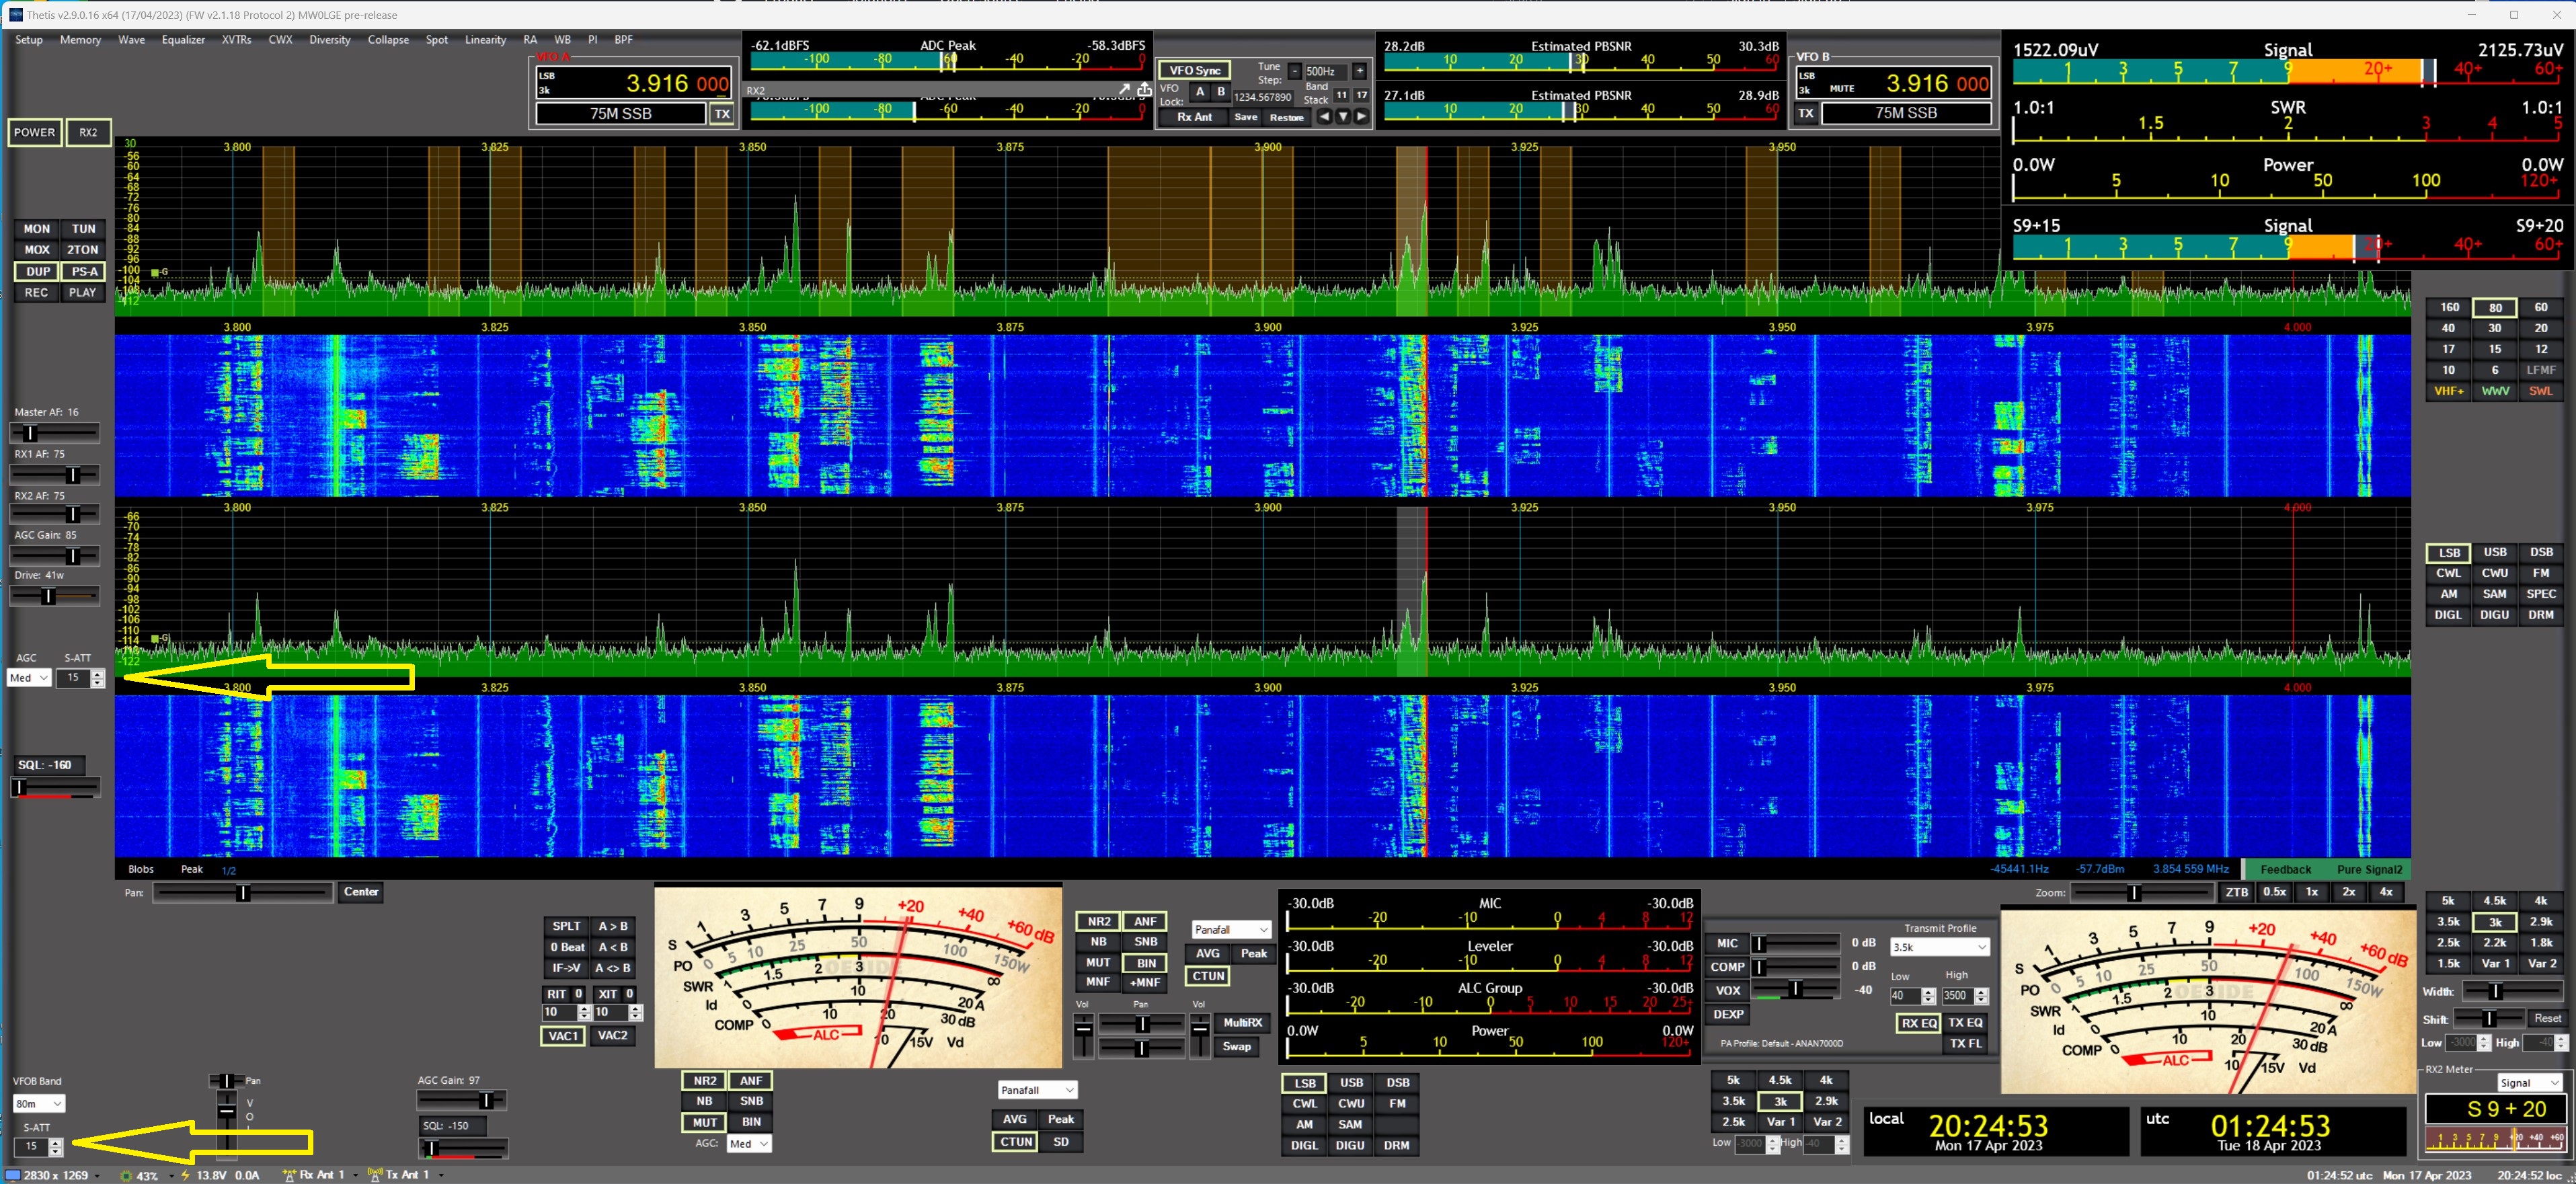Click the band stack left arrow

coord(1324,117)
